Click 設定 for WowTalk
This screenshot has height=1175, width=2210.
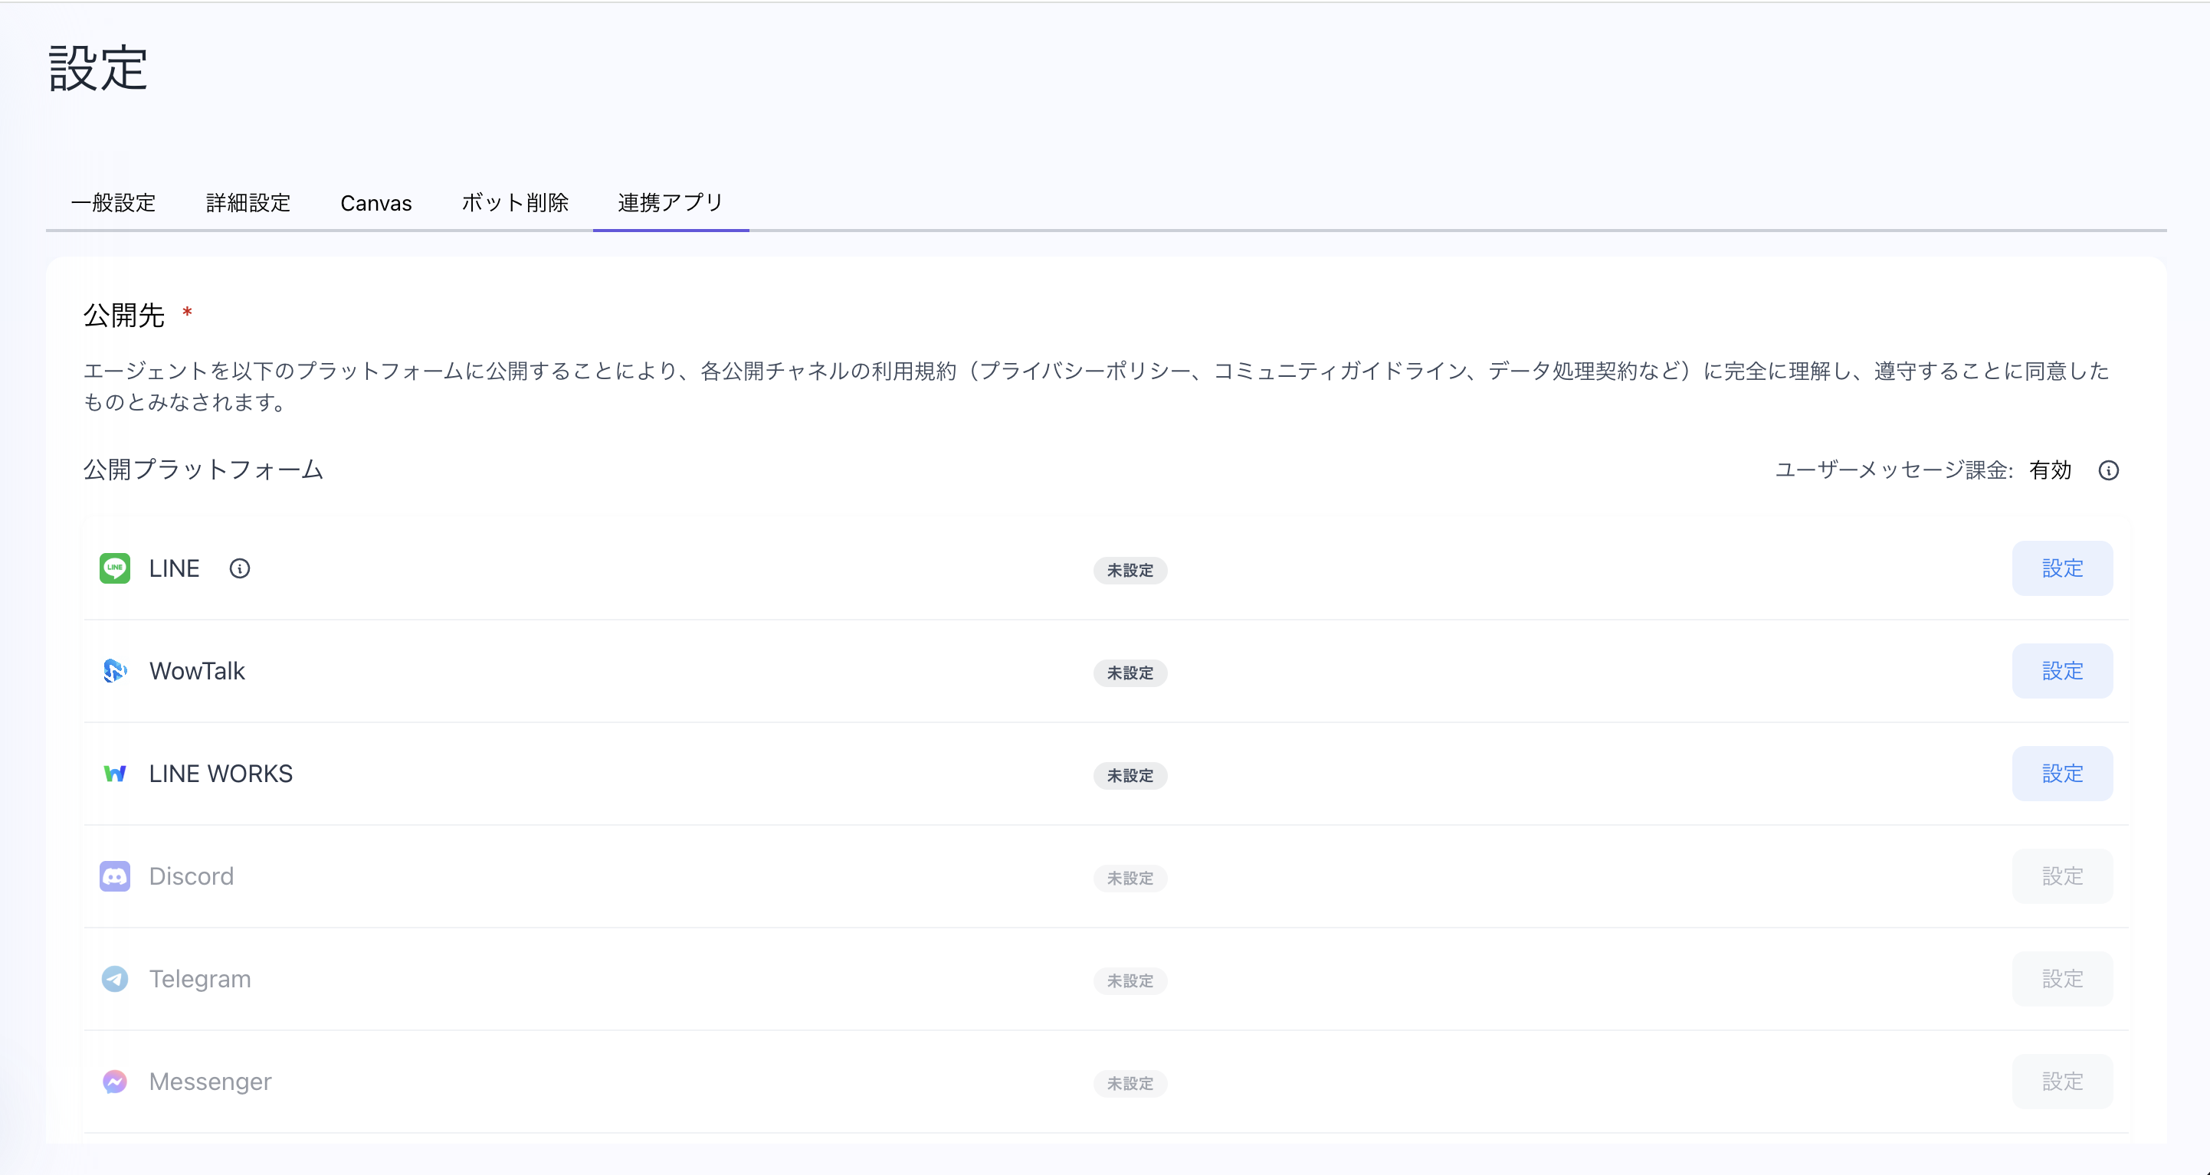tap(2062, 672)
